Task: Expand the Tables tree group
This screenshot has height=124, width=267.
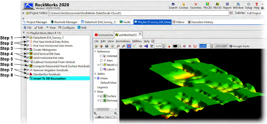Action: (95, 74)
